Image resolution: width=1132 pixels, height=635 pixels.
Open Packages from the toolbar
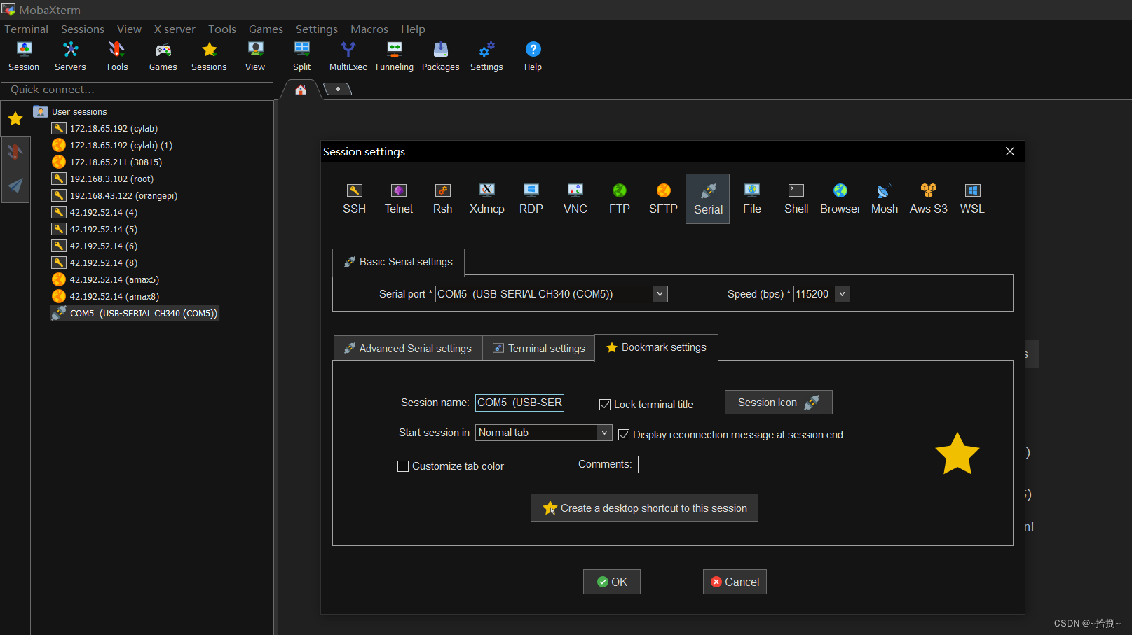pos(441,56)
